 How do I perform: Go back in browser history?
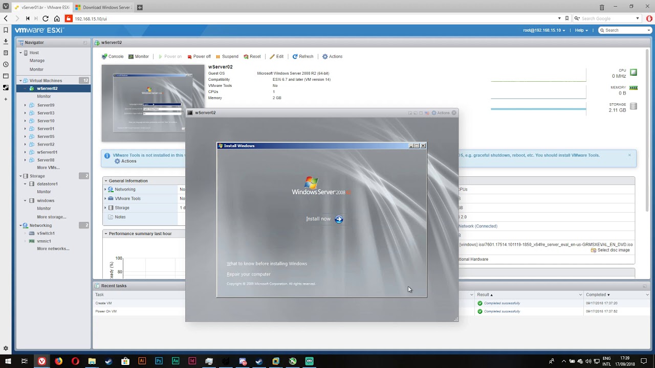click(6, 18)
